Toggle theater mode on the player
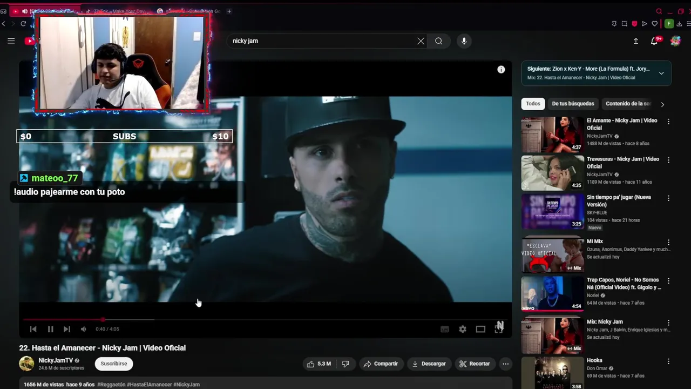Screen dimensions: 691x389 tap(480, 329)
